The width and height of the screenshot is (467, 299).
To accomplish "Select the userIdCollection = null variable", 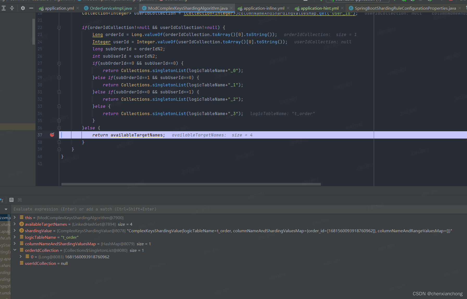I will [46, 264].
